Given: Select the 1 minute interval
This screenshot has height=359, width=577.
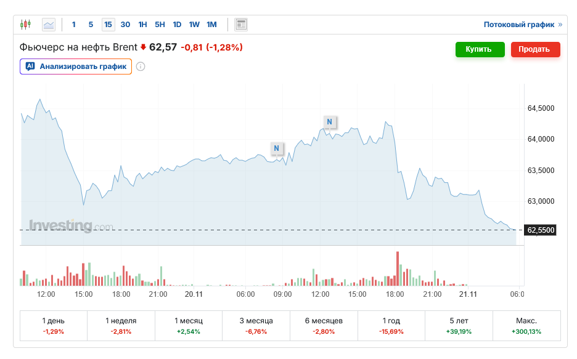Looking at the screenshot, I should point(74,25).
